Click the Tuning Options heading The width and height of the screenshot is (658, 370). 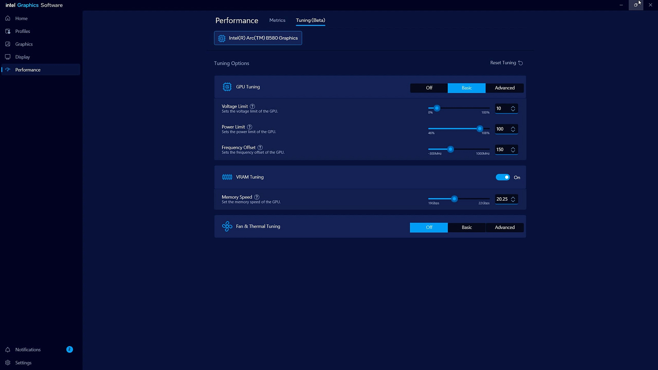[232, 63]
